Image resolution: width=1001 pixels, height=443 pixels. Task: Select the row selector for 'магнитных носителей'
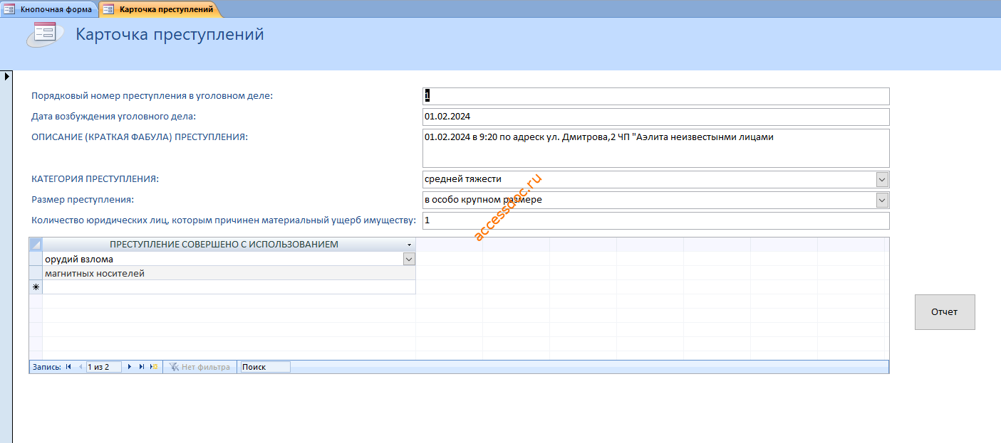tap(36, 273)
